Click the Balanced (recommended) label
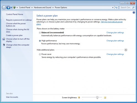 (53, 32)
